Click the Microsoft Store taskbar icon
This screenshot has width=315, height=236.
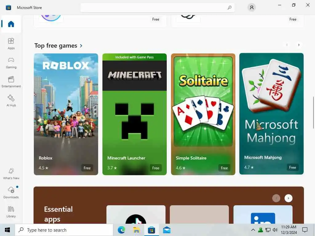(x=151, y=230)
